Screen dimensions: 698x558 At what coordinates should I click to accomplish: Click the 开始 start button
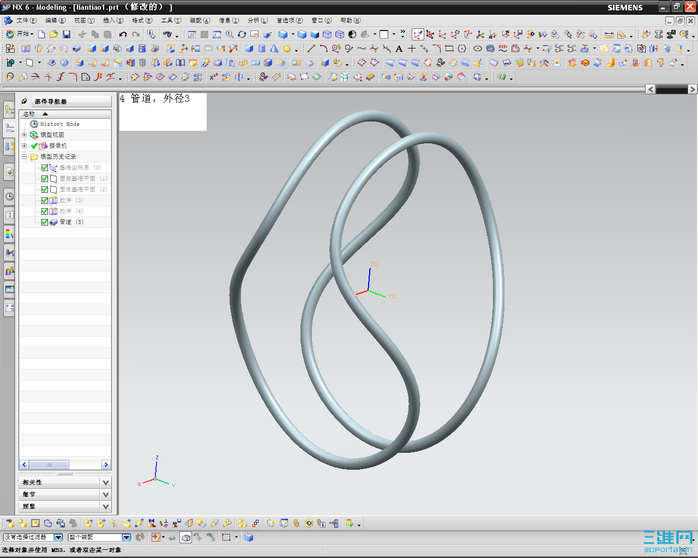tap(20, 34)
